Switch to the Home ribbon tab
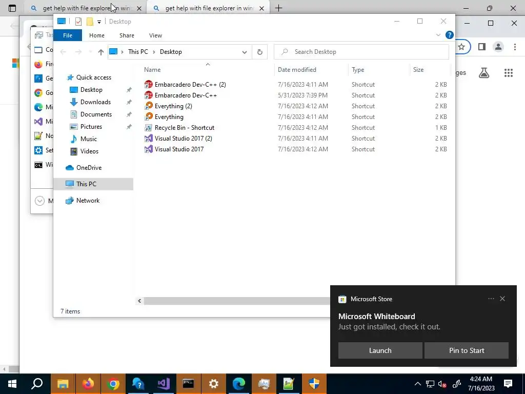The width and height of the screenshot is (525, 394). click(x=97, y=35)
